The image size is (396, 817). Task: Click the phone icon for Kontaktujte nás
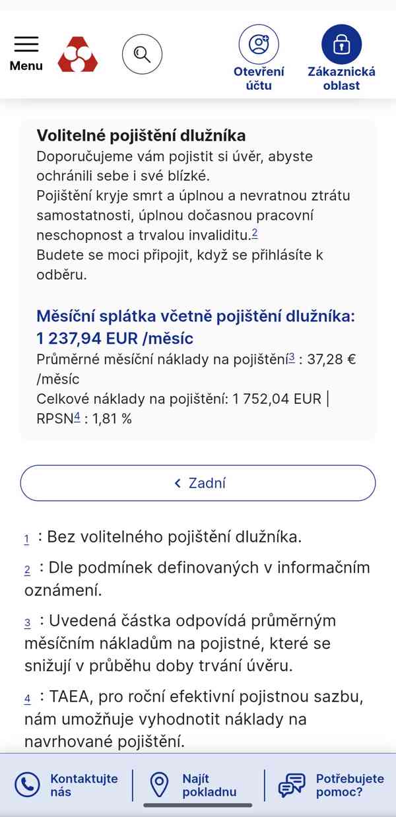28,785
